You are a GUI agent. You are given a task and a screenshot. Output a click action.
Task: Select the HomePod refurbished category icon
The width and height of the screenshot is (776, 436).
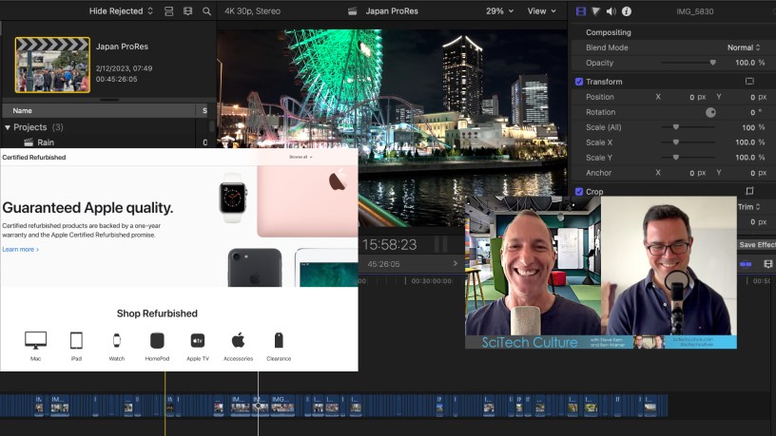(157, 340)
